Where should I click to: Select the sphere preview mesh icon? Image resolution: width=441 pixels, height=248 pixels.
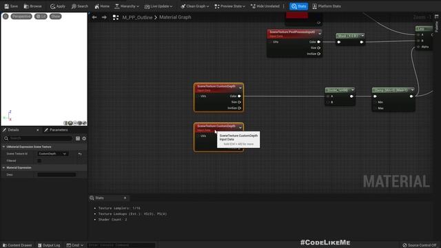click(70, 123)
